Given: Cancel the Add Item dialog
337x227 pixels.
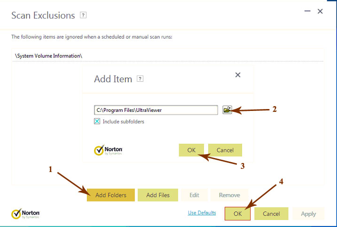Looking at the screenshot, I should coord(225,150).
